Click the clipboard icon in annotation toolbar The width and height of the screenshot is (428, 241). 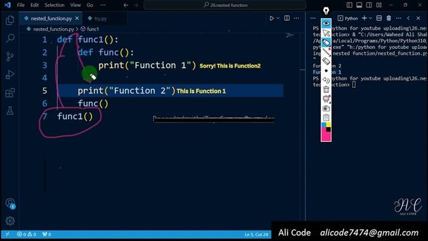[326, 118]
